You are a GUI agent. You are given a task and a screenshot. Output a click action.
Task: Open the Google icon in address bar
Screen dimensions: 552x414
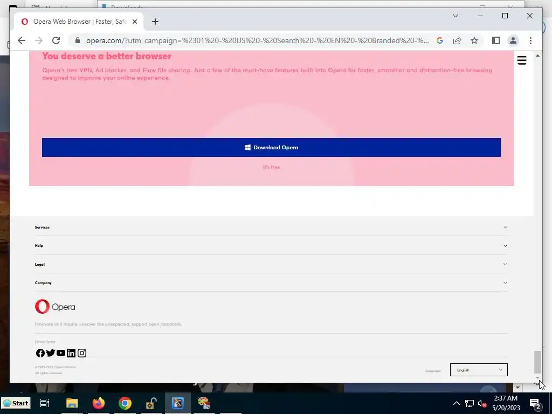point(440,40)
